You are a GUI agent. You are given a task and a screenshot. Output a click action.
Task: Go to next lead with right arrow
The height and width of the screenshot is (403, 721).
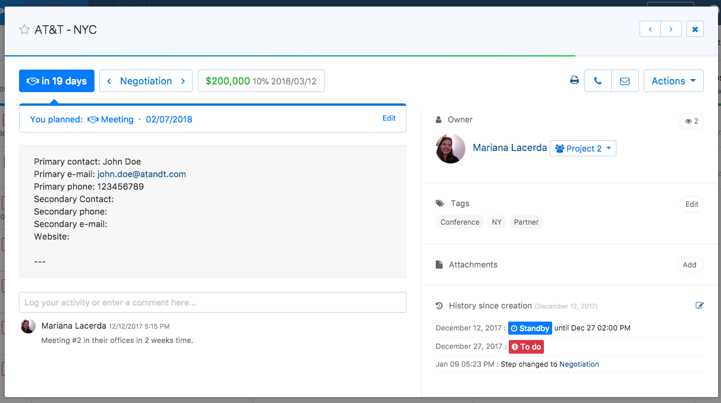point(671,29)
